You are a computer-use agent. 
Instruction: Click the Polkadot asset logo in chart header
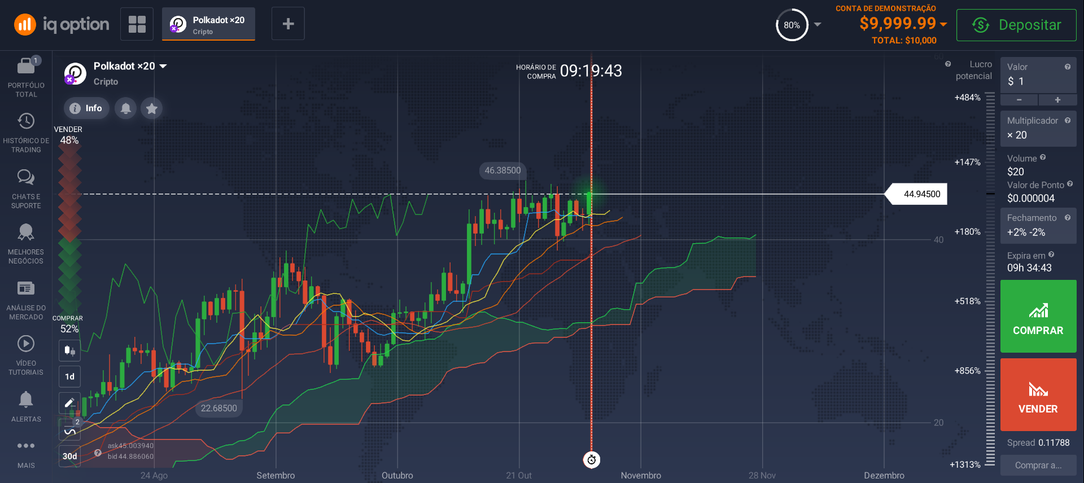(75, 73)
